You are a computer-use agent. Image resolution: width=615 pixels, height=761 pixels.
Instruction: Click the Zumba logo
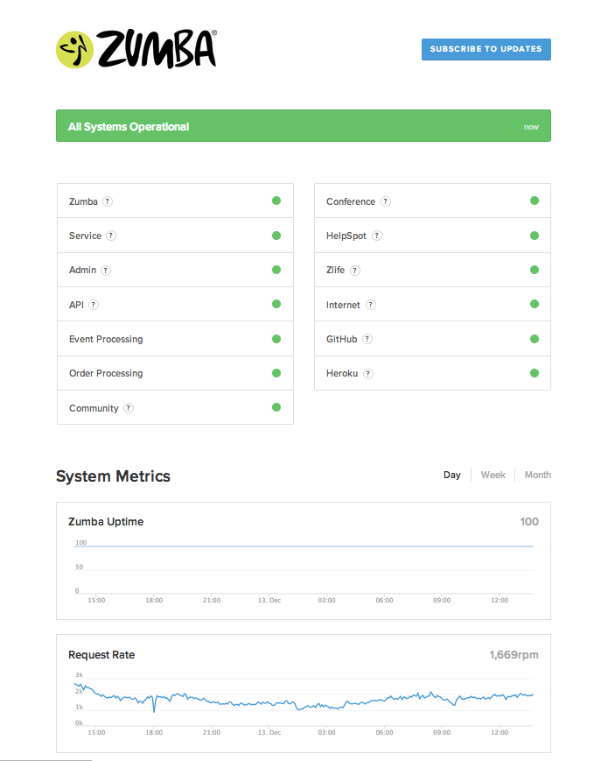tap(136, 49)
